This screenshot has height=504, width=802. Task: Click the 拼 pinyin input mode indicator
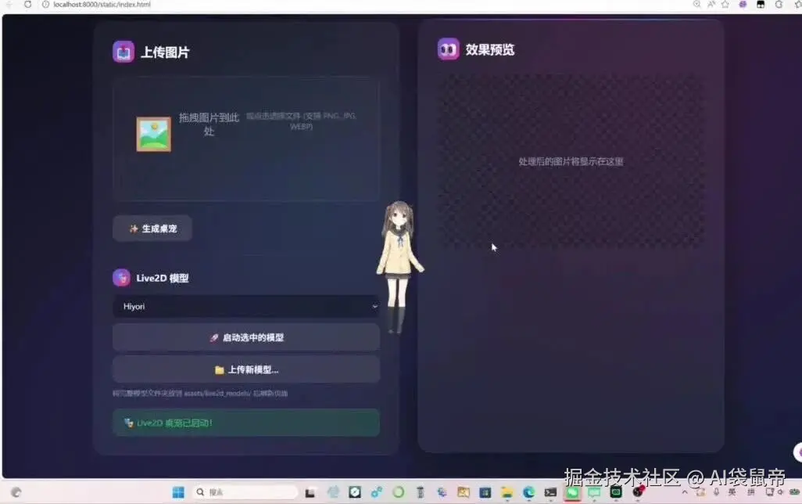(x=751, y=492)
